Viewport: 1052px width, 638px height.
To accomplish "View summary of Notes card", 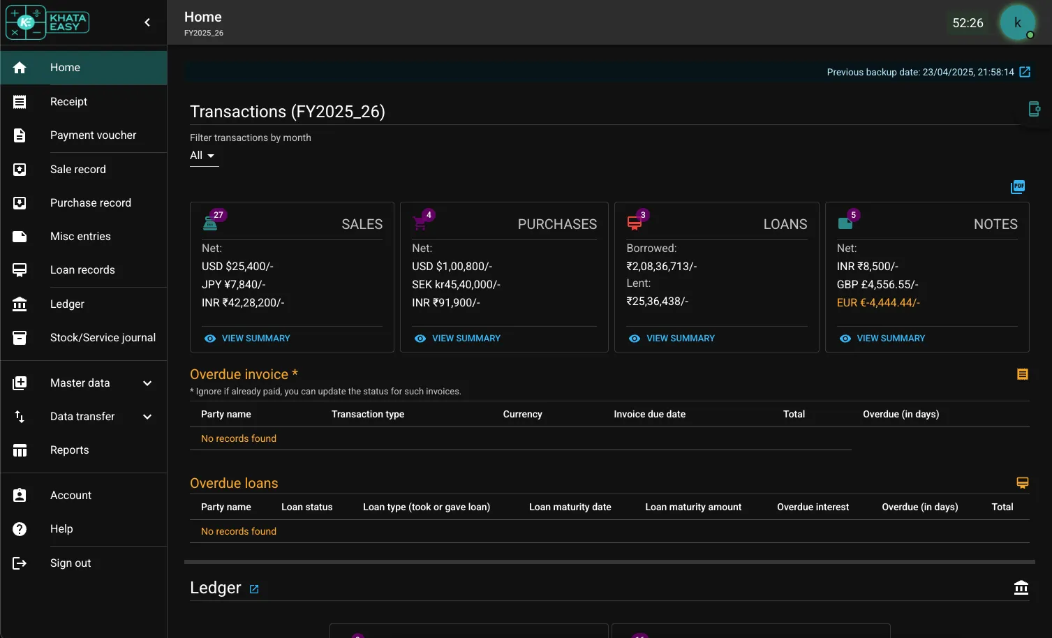I will pos(882,339).
